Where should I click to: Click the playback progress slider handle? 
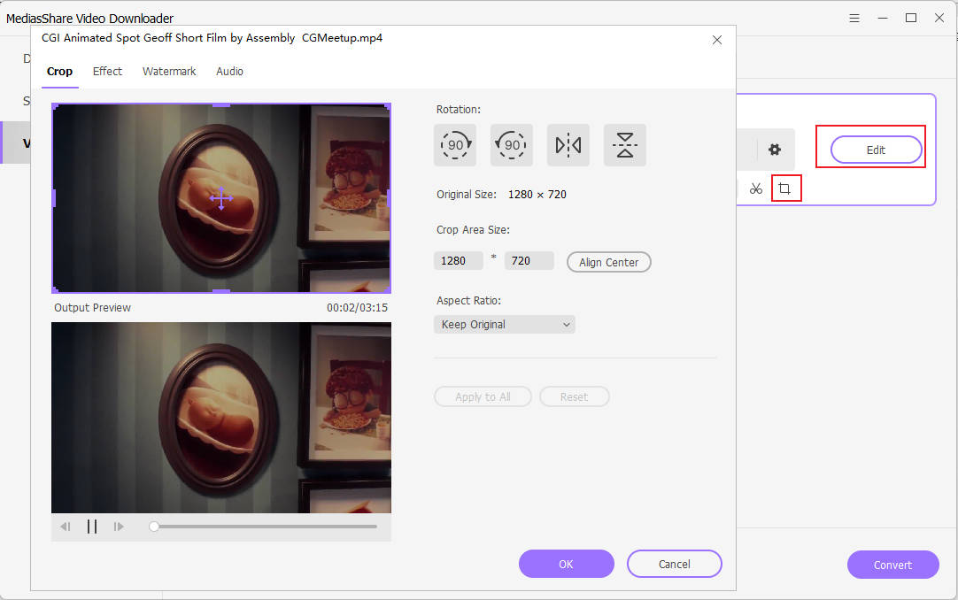[x=154, y=527]
